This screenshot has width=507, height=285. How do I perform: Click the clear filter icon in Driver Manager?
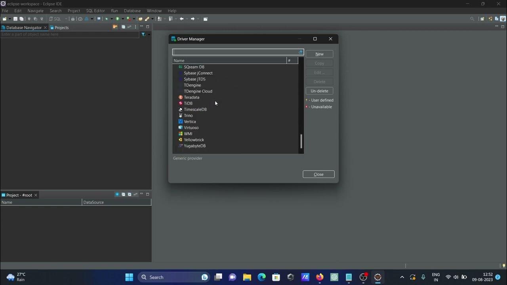(x=301, y=52)
